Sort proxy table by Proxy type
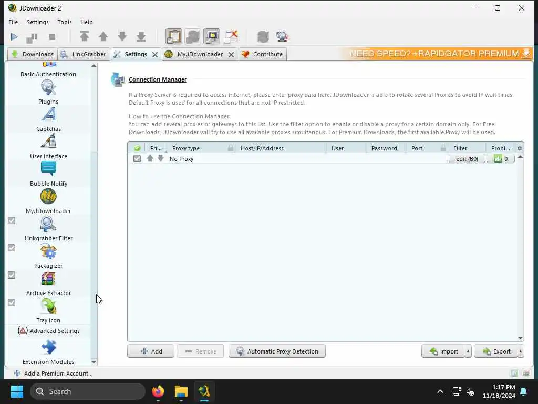This screenshot has height=404, width=538. pos(201,148)
